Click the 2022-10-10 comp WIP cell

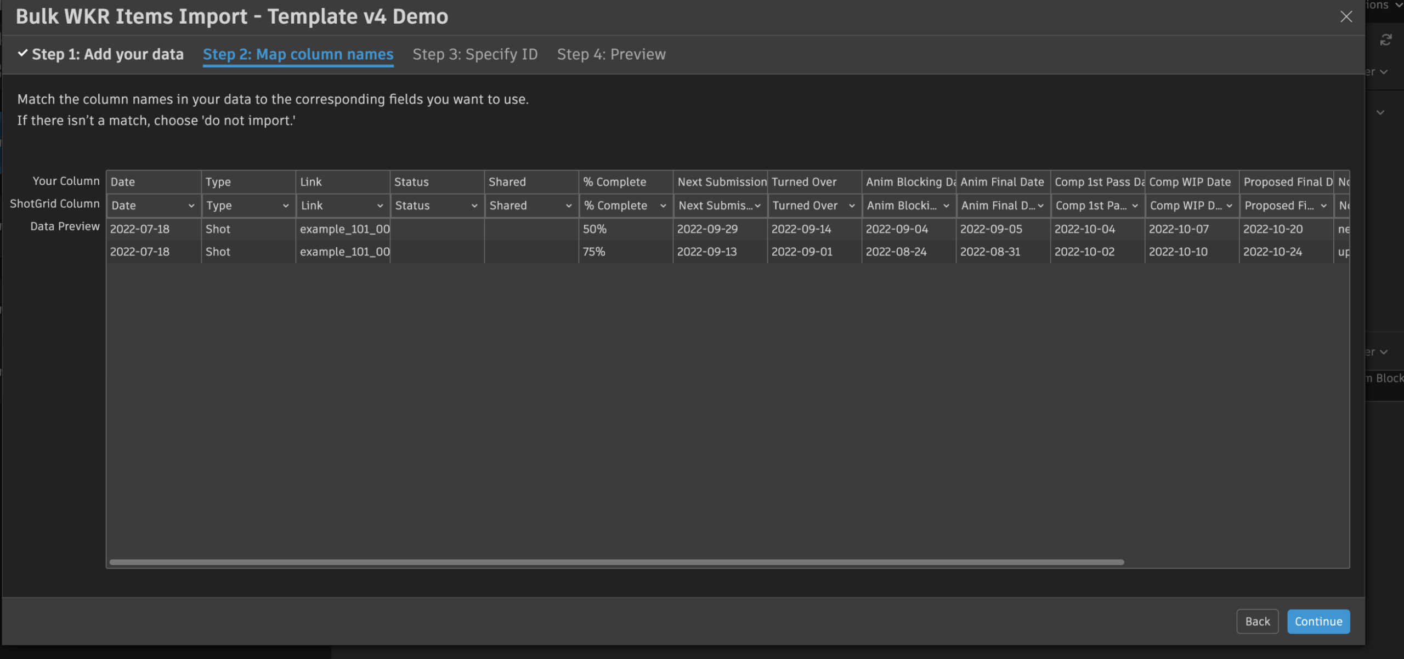[1191, 252]
